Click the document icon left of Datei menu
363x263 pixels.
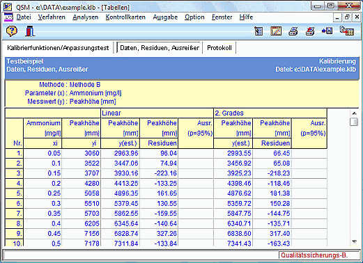8,17
